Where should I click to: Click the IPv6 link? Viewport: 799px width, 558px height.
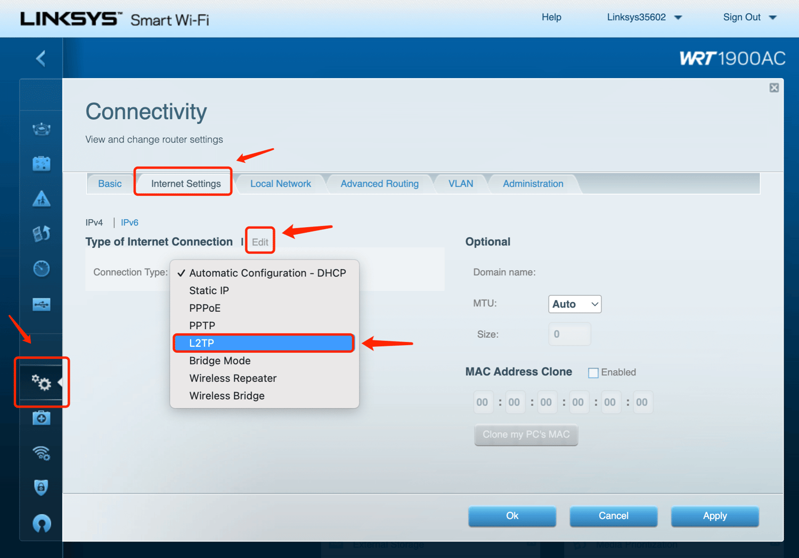click(129, 222)
